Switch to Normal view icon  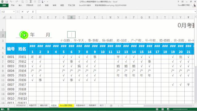coord(157,109)
